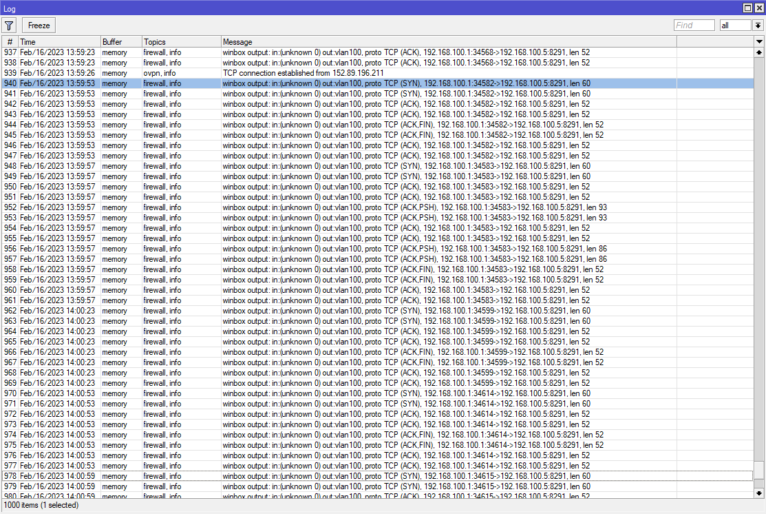Select log row 979
The width and height of the screenshot is (766, 514).
[x=378, y=486]
